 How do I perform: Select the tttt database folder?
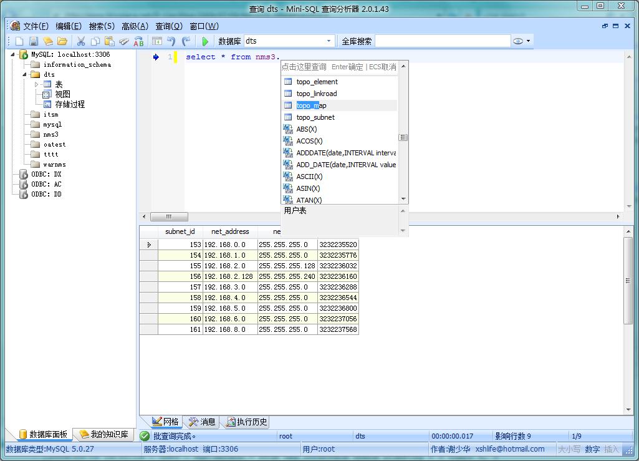click(x=50, y=154)
